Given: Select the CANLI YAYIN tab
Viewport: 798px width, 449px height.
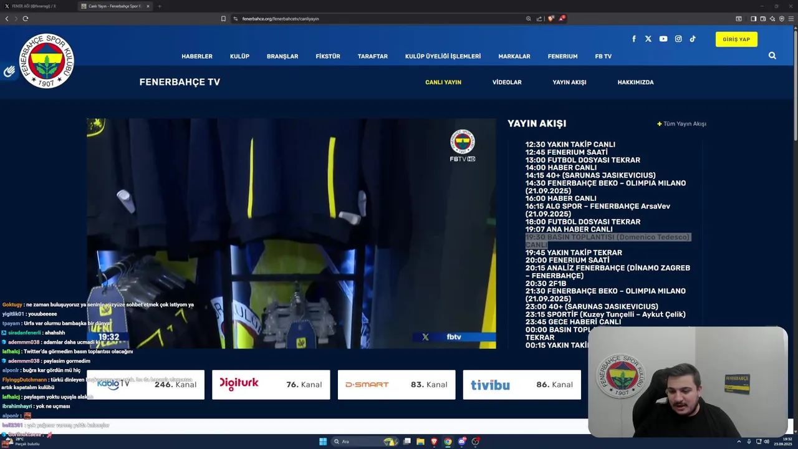Looking at the screenshot, I should 443,82.
